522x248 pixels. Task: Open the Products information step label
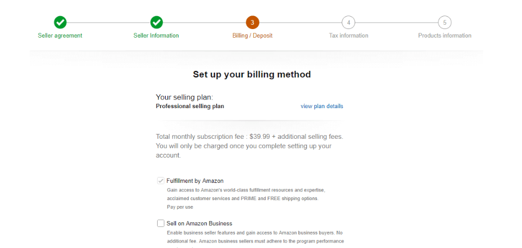coord(444,36)
